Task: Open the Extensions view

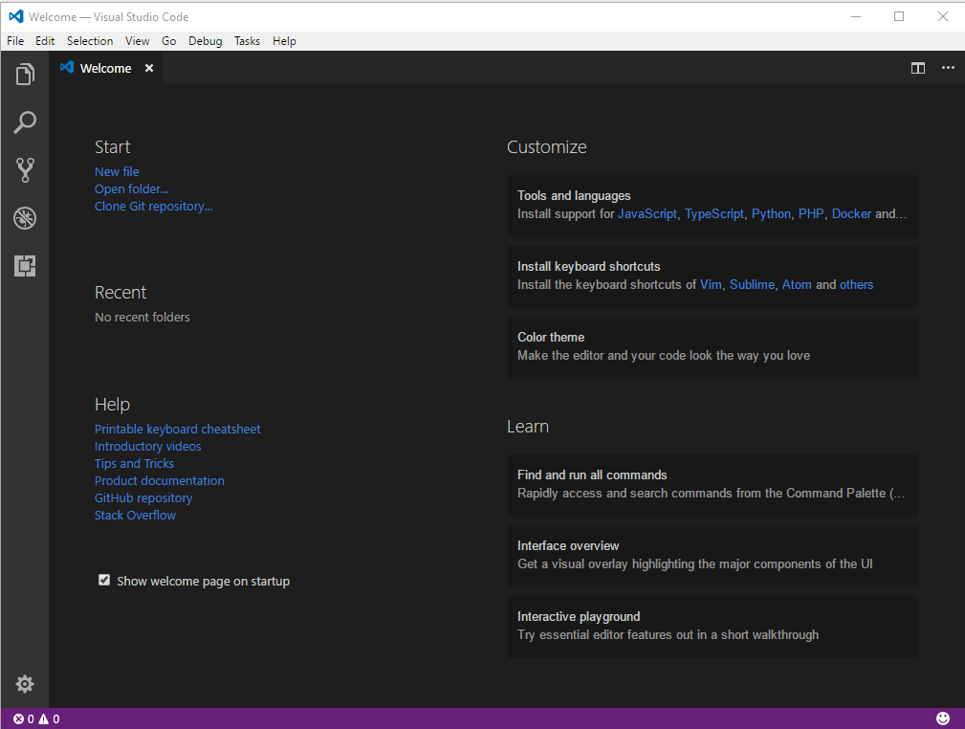Action: click(x=24, y=265)
